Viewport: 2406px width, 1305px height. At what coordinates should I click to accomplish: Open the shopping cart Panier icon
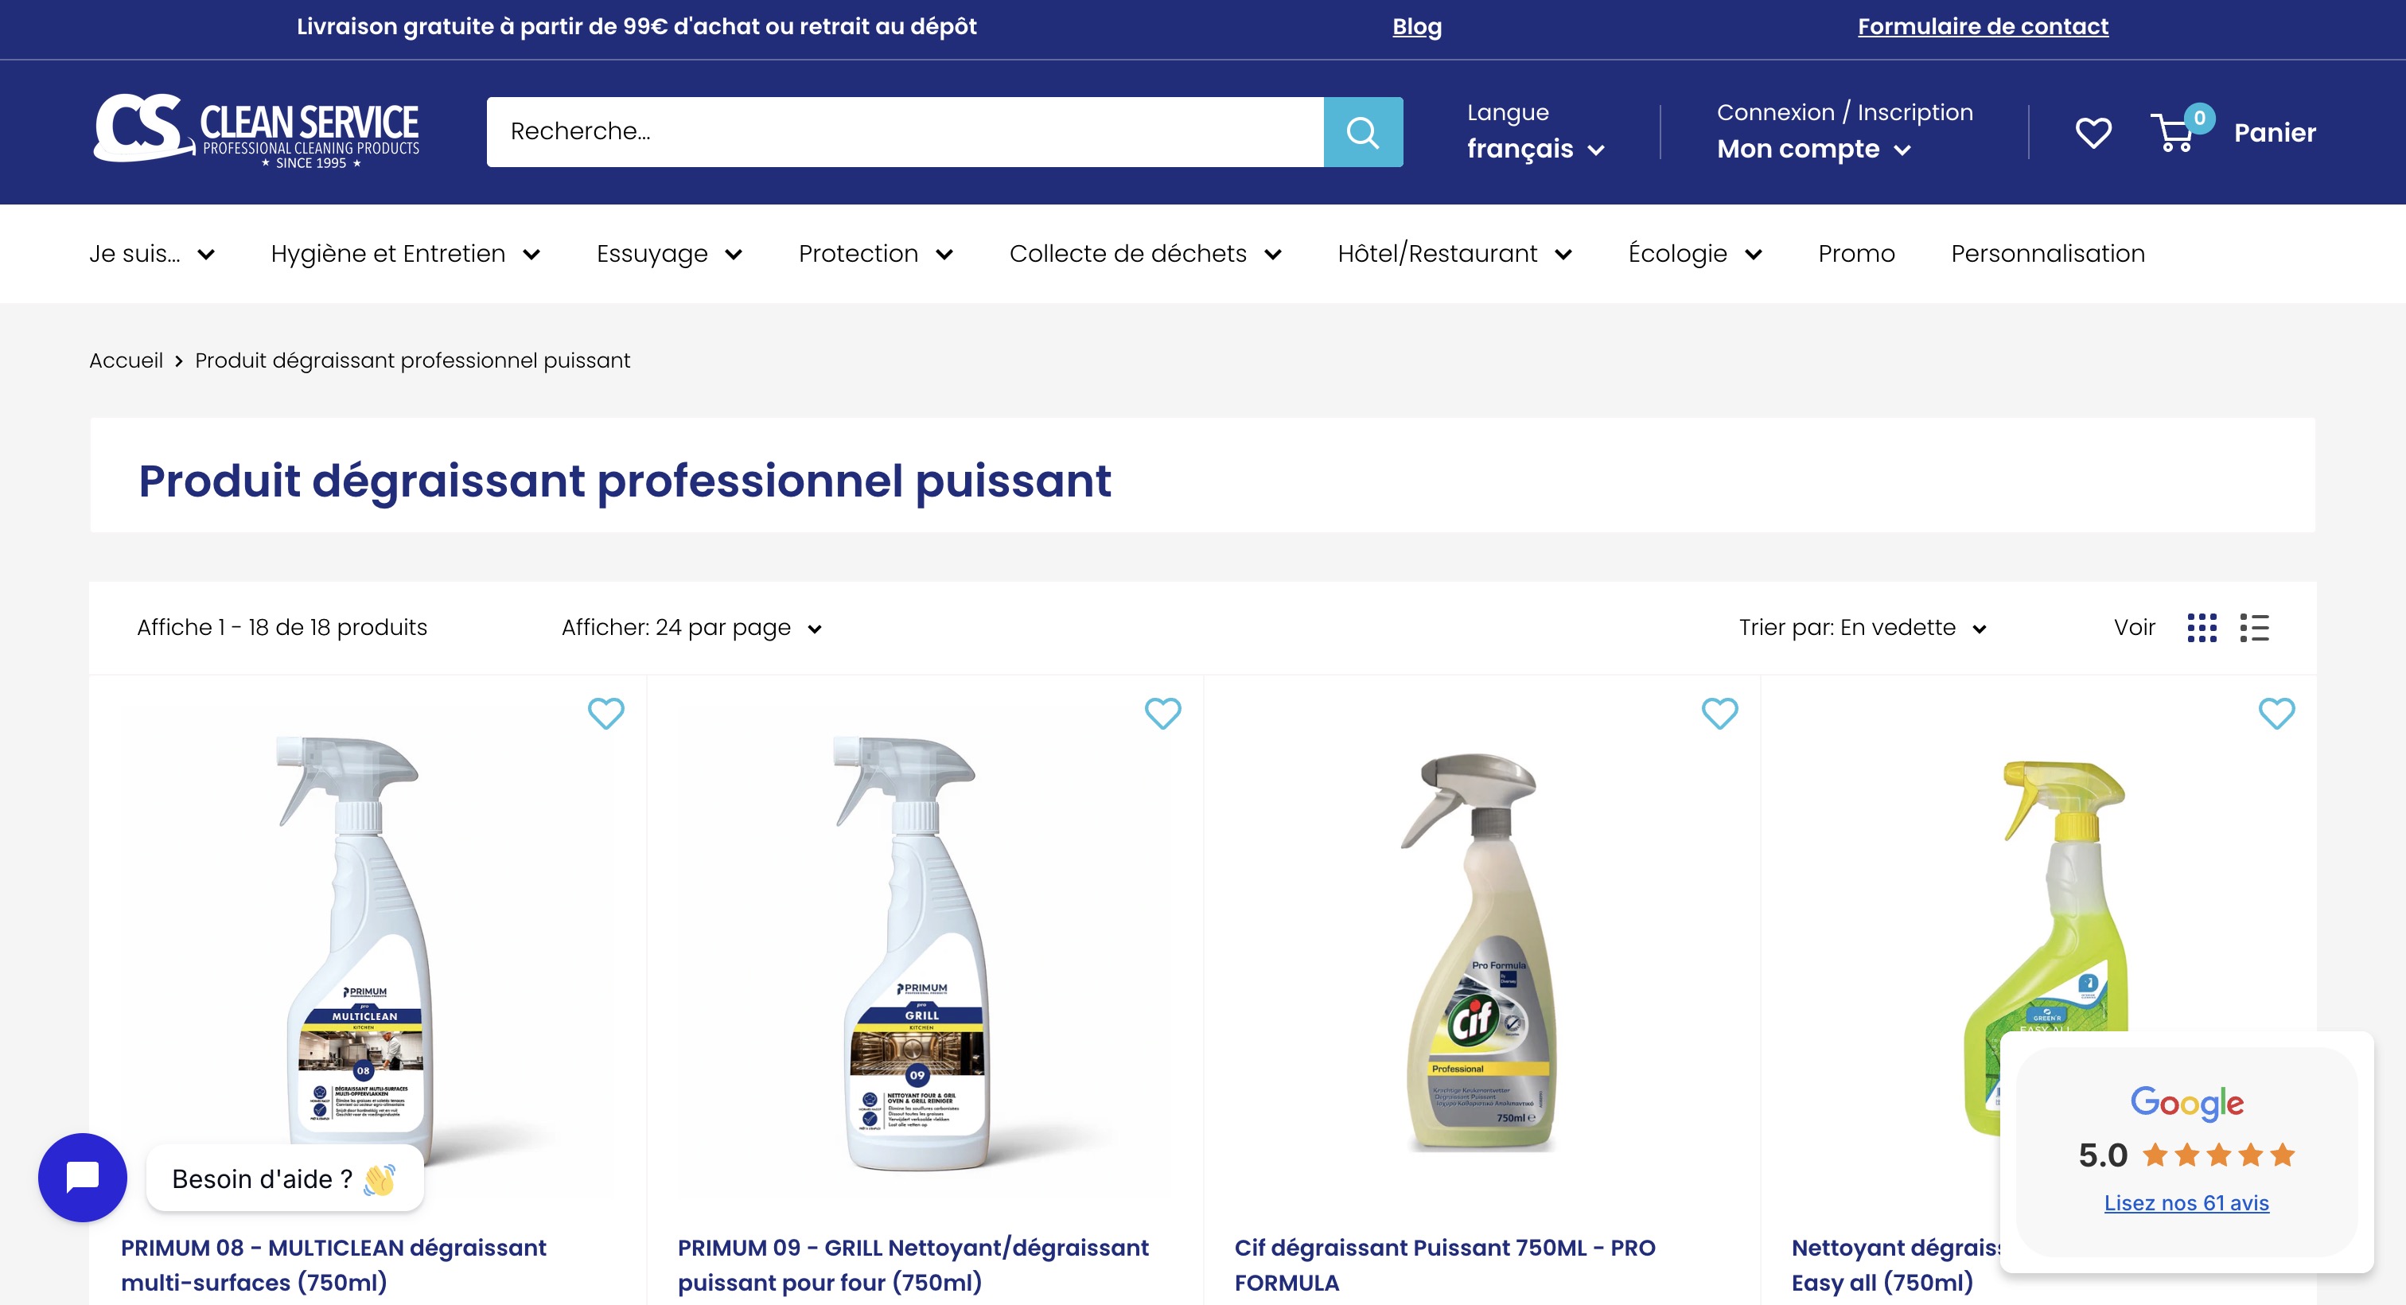tap(2178, 132)
